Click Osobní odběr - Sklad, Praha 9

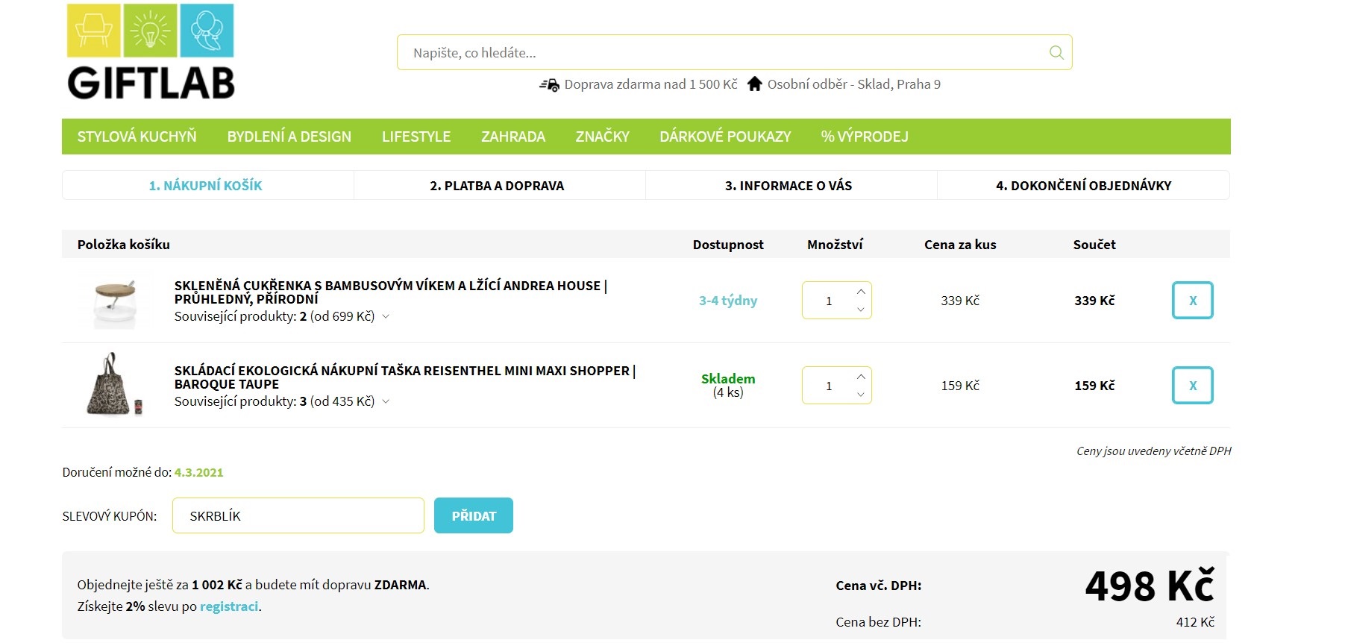point(853,84)
